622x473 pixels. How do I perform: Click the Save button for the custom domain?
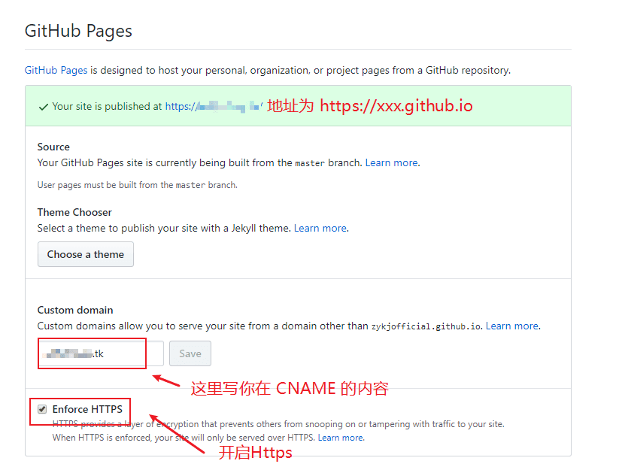(x=190, y=353)
